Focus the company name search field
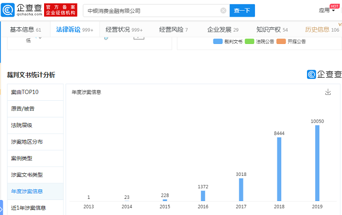 tap(156, 10)
